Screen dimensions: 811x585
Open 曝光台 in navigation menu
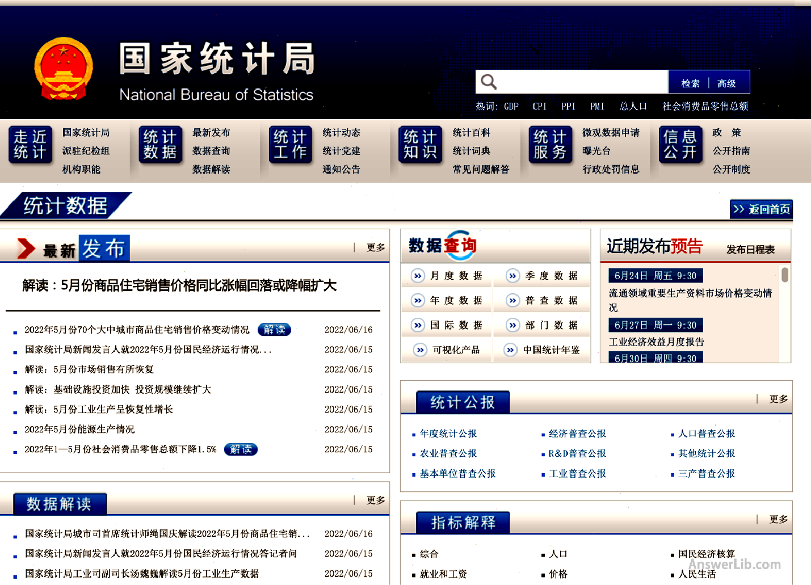pos(596,151)
